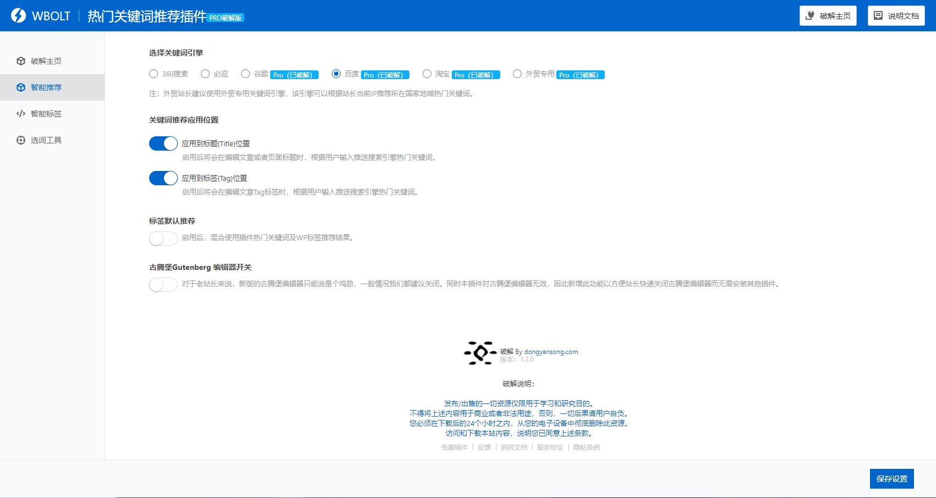Click the WBOLT lightning logo in the header
This screenshot has height=498, width=936.
point(19,15)
